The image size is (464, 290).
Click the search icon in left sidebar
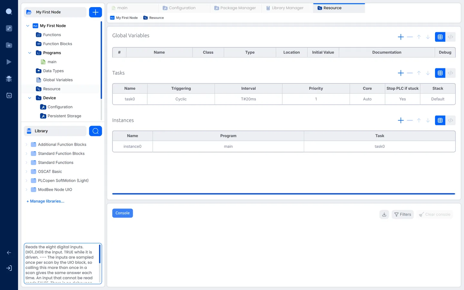point(9,12)
